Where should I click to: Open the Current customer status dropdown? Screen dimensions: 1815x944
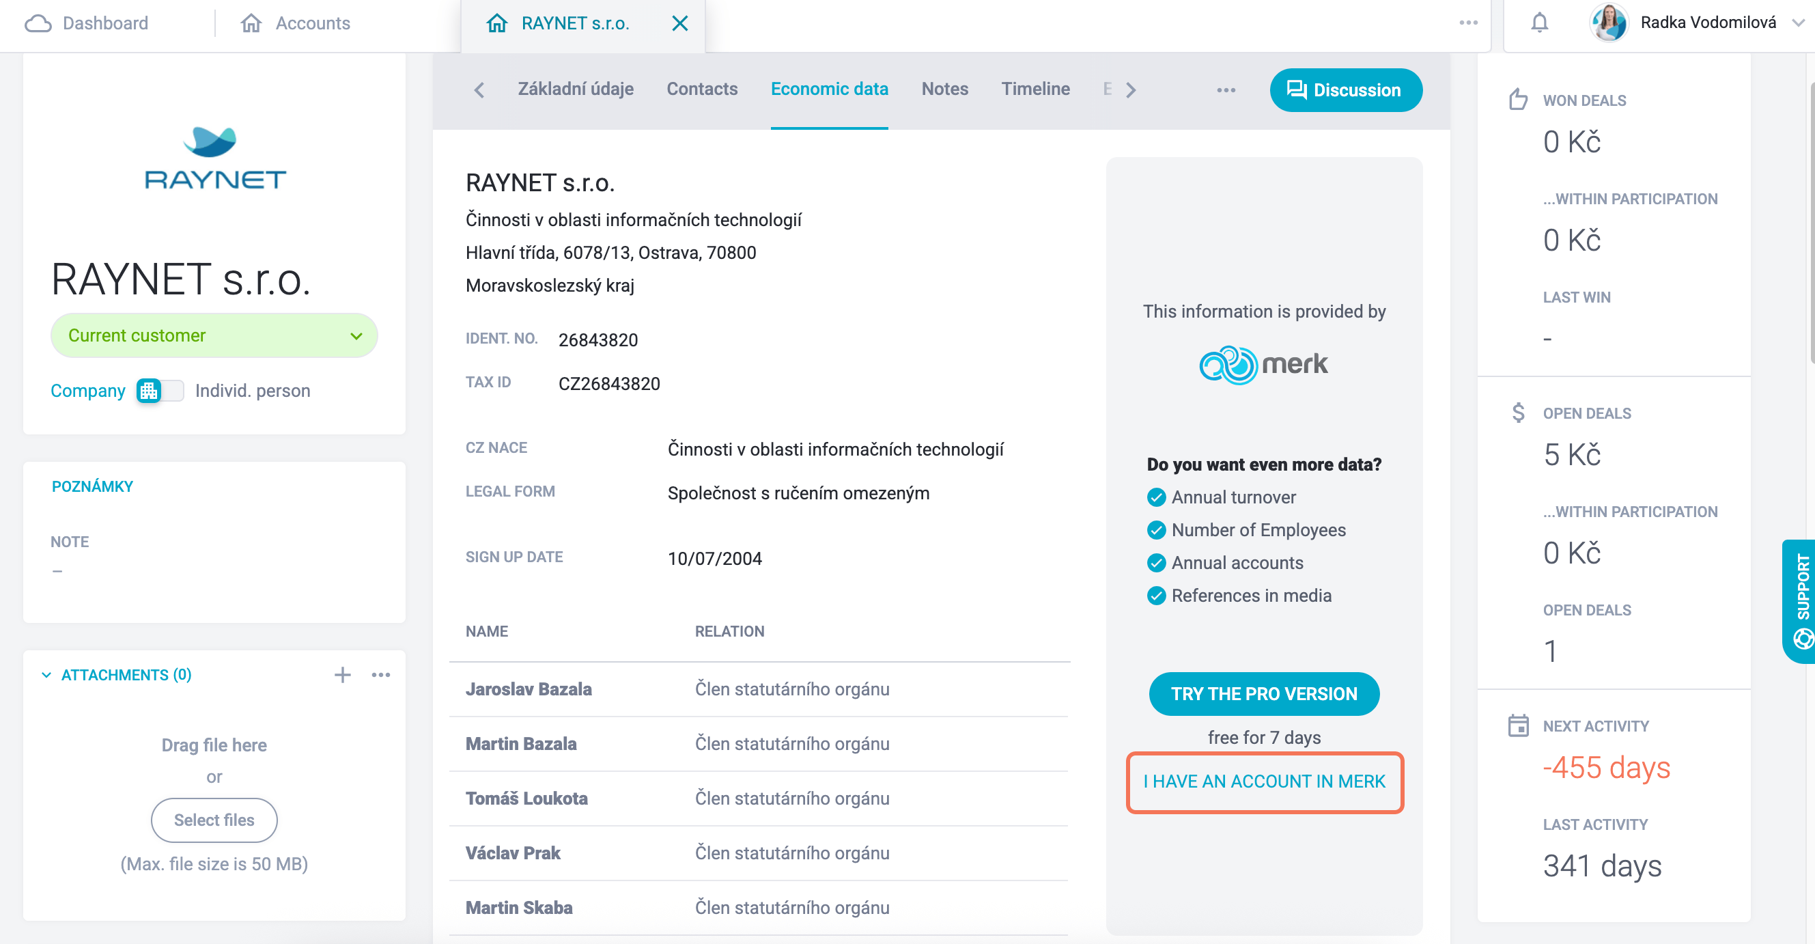tap(214, 335)
